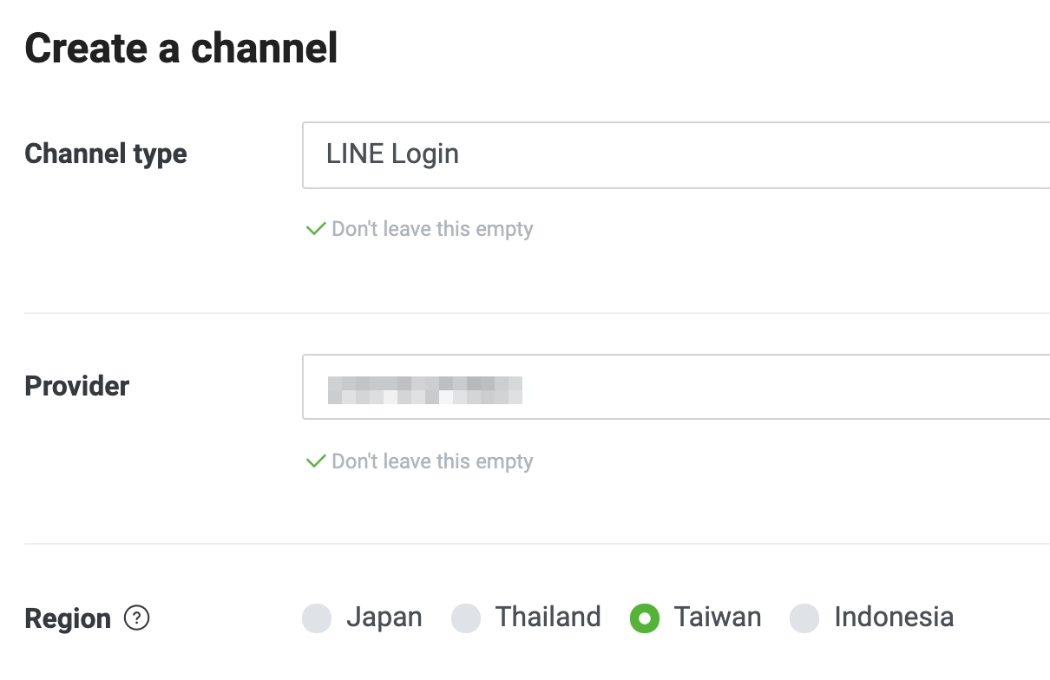Click the validation message under Channel type
Viewport: 1050px width, 680px height.
(420, 230)
